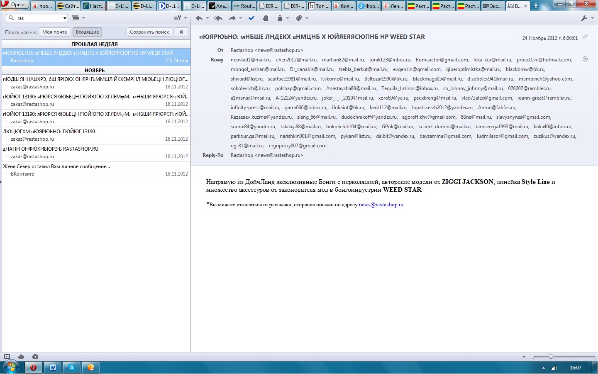
Task: Click the hand Spam icon
Action: [x=266, y=18]
